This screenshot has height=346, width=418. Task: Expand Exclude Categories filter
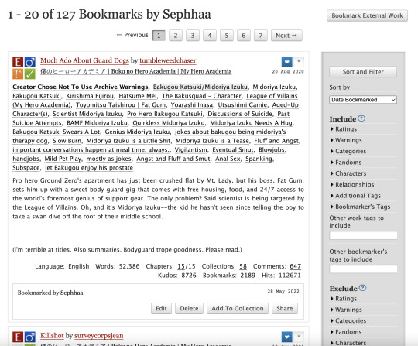(348, 321)
